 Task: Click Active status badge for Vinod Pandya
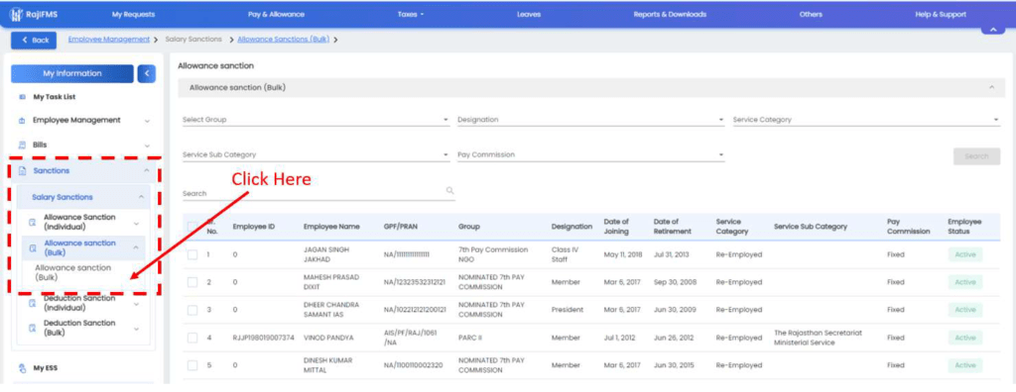[x=964, y=338]
